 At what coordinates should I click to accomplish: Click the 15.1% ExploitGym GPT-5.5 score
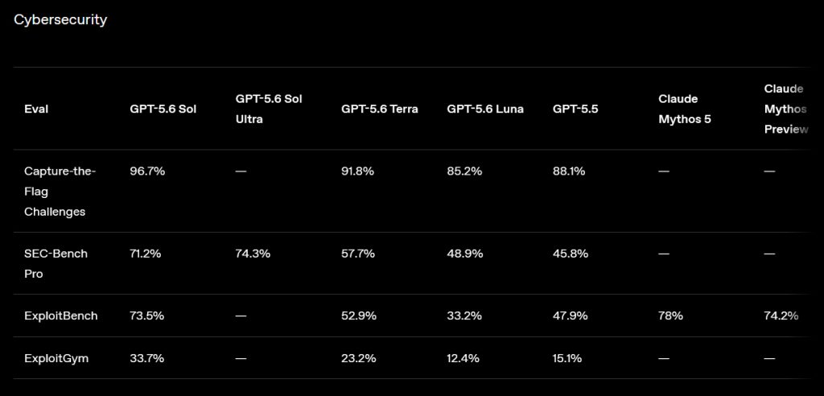click(x=567, y=358)
